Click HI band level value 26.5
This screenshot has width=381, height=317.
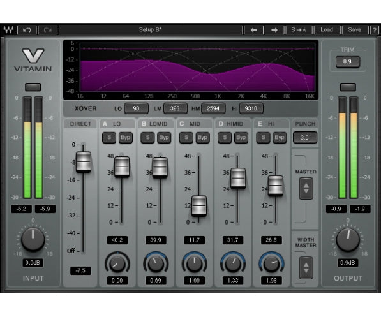(x=271, y=240)
